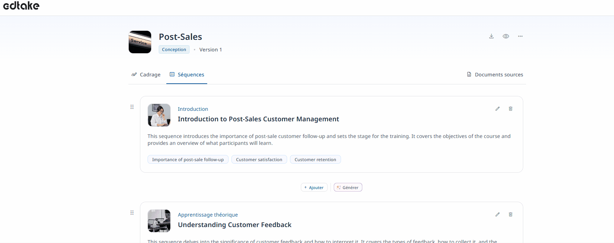
Task: Click the Customer satisfaction tag
Action: 259,159
